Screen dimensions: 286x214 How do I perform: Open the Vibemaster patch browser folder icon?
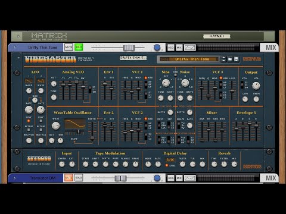(230, 59)
